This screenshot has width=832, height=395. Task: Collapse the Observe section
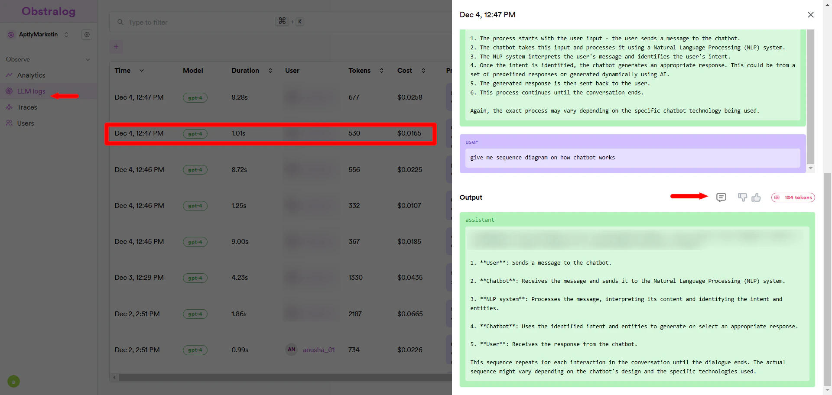pyautogui.click(x=88, y=59)
